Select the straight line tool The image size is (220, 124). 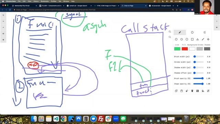coord(203,39)
